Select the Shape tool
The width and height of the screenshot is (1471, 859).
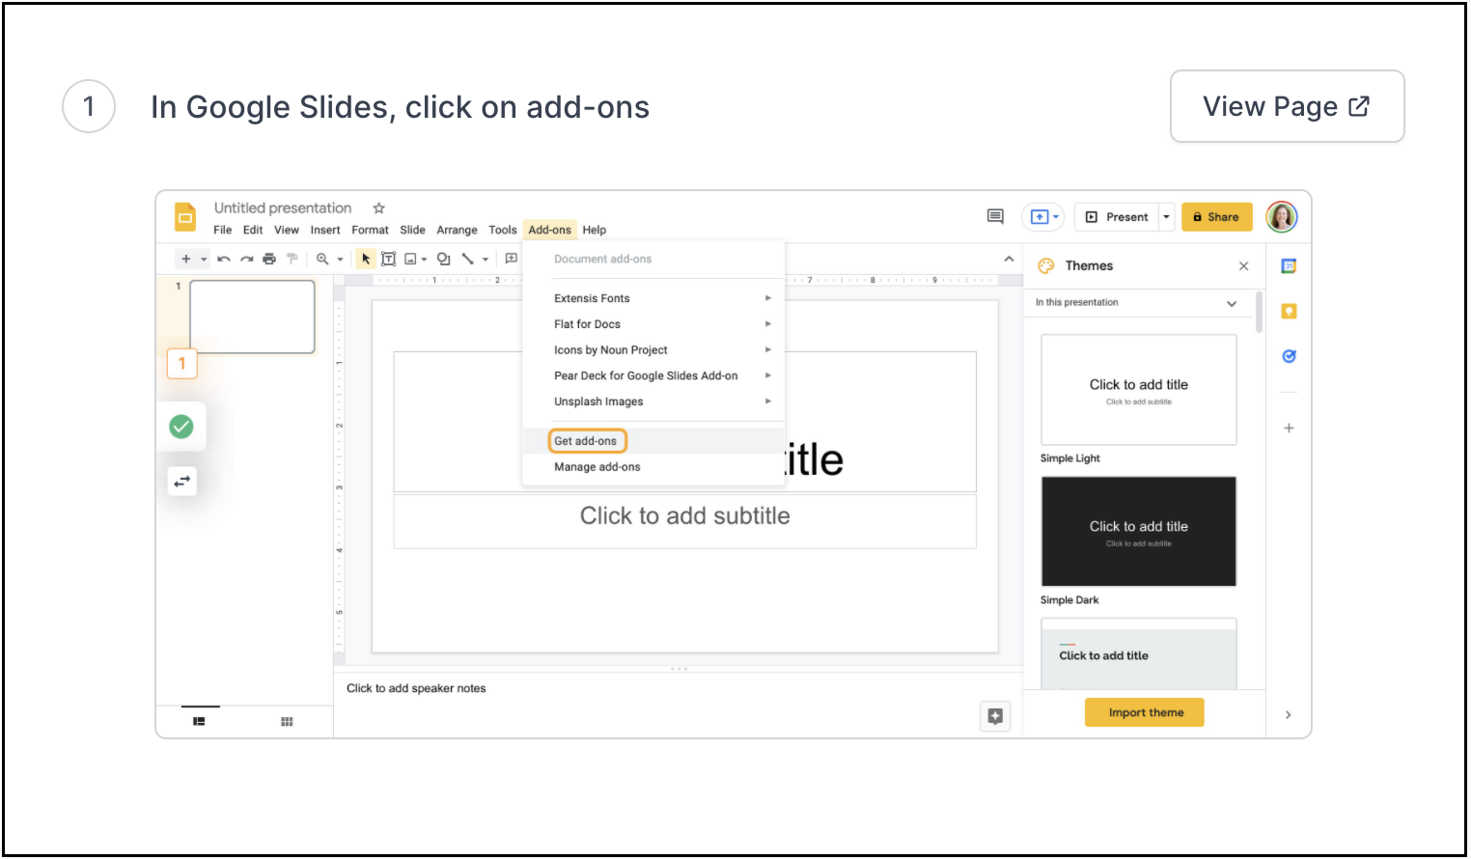point(443,259)
